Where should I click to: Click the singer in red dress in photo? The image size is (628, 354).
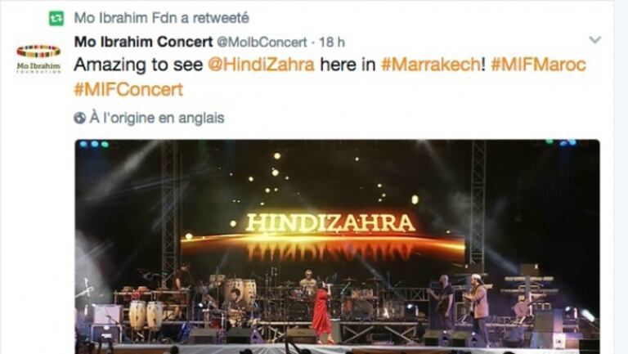tap(322, 314)
